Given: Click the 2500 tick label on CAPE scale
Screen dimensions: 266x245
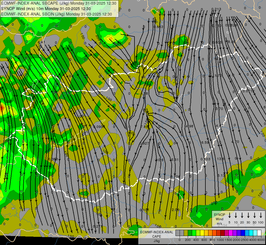Looking at the screenshot, I should 245,240.
